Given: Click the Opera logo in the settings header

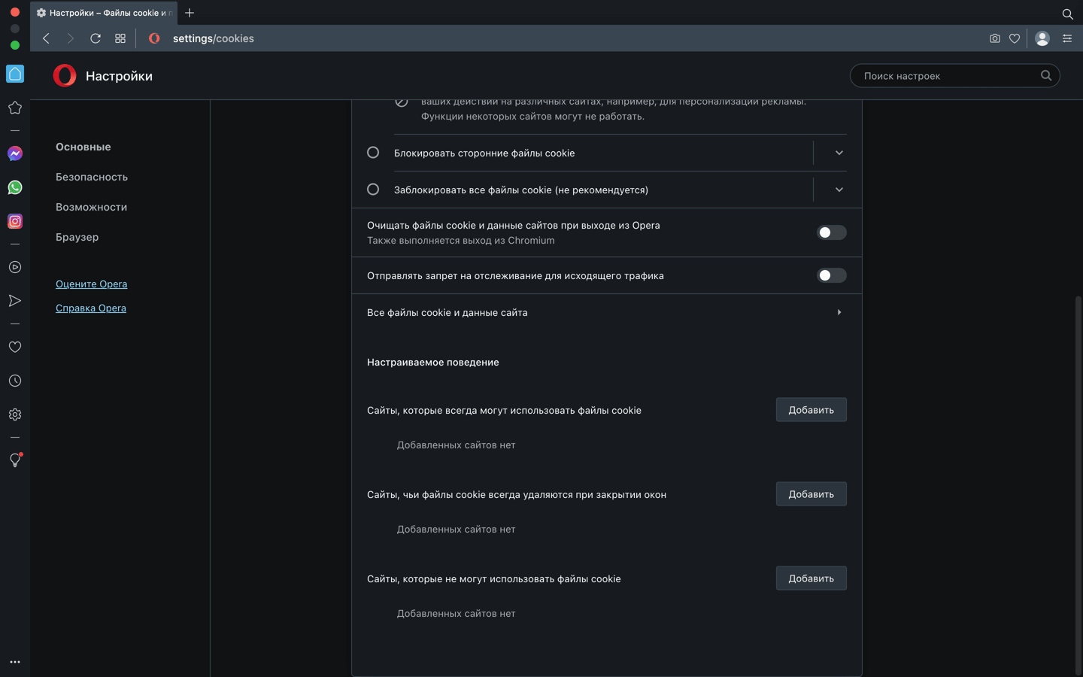Looking at the screenshot, I should pyautogui.click(x=65, y=76).
